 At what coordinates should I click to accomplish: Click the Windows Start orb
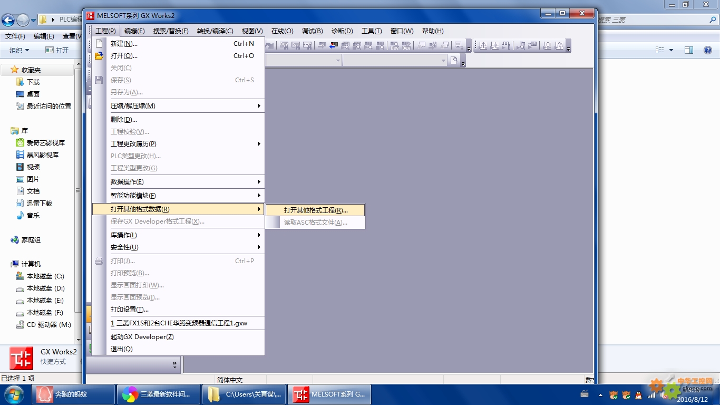click(x=13, y=394)
